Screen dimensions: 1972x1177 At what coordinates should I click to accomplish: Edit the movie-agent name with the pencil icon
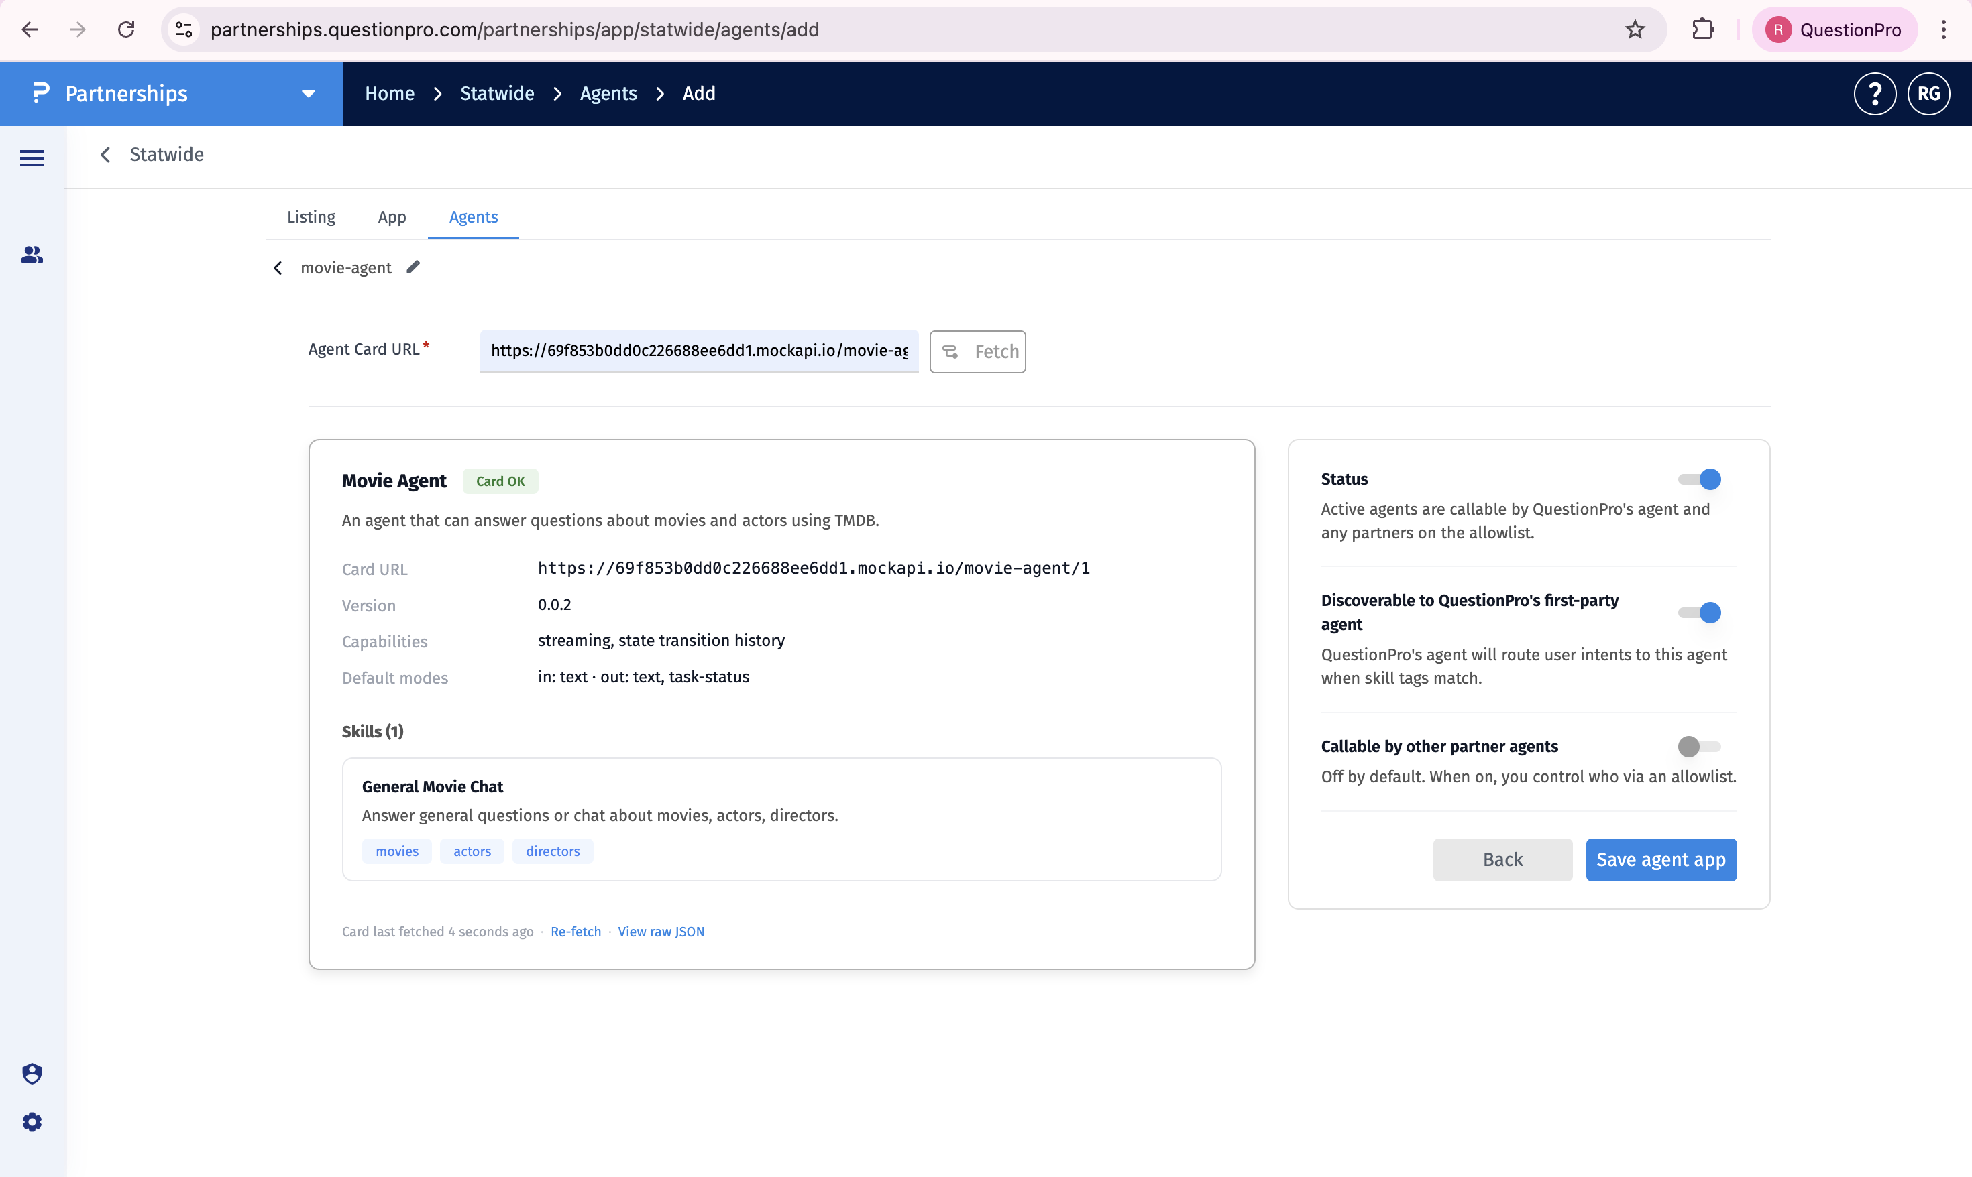(413, 267)
